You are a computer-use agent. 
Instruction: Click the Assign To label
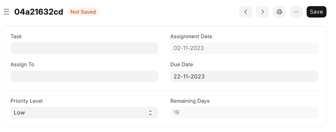(22, 64)
